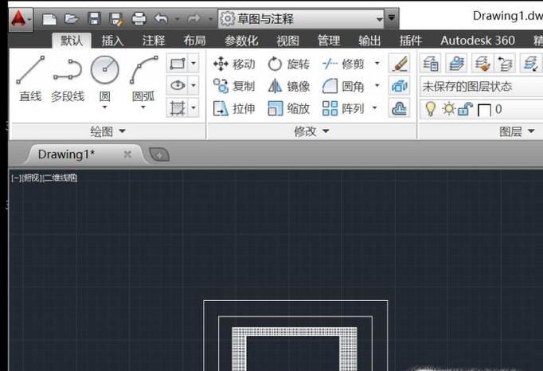Viewport: 543px width, 371px height.
Task: Use the 镜像 (Mirror) tool
Action: pos(288,86)
